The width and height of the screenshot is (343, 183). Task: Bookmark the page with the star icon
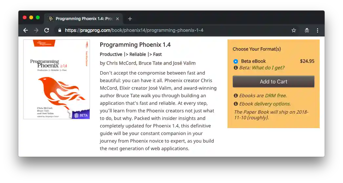pyautogui.click(x=293, y=30)
